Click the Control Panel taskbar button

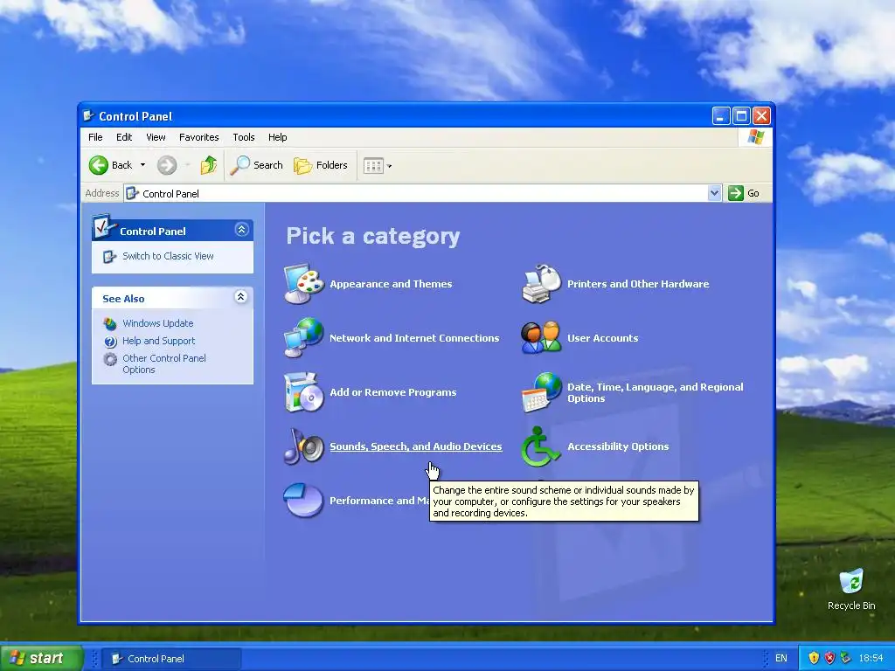point(171,659)
